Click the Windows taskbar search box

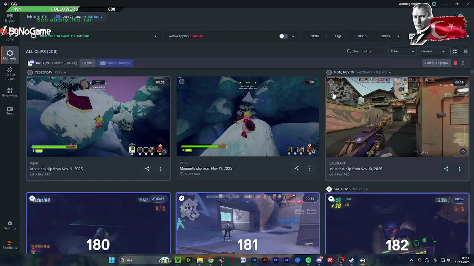coord(146,260)
